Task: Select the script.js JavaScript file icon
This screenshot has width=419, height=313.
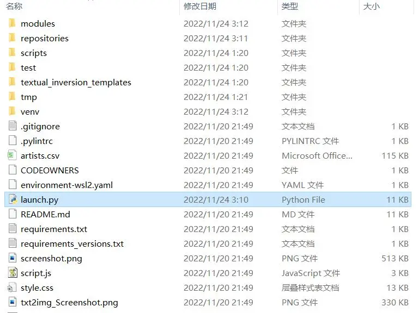Action: pos(13,272)
